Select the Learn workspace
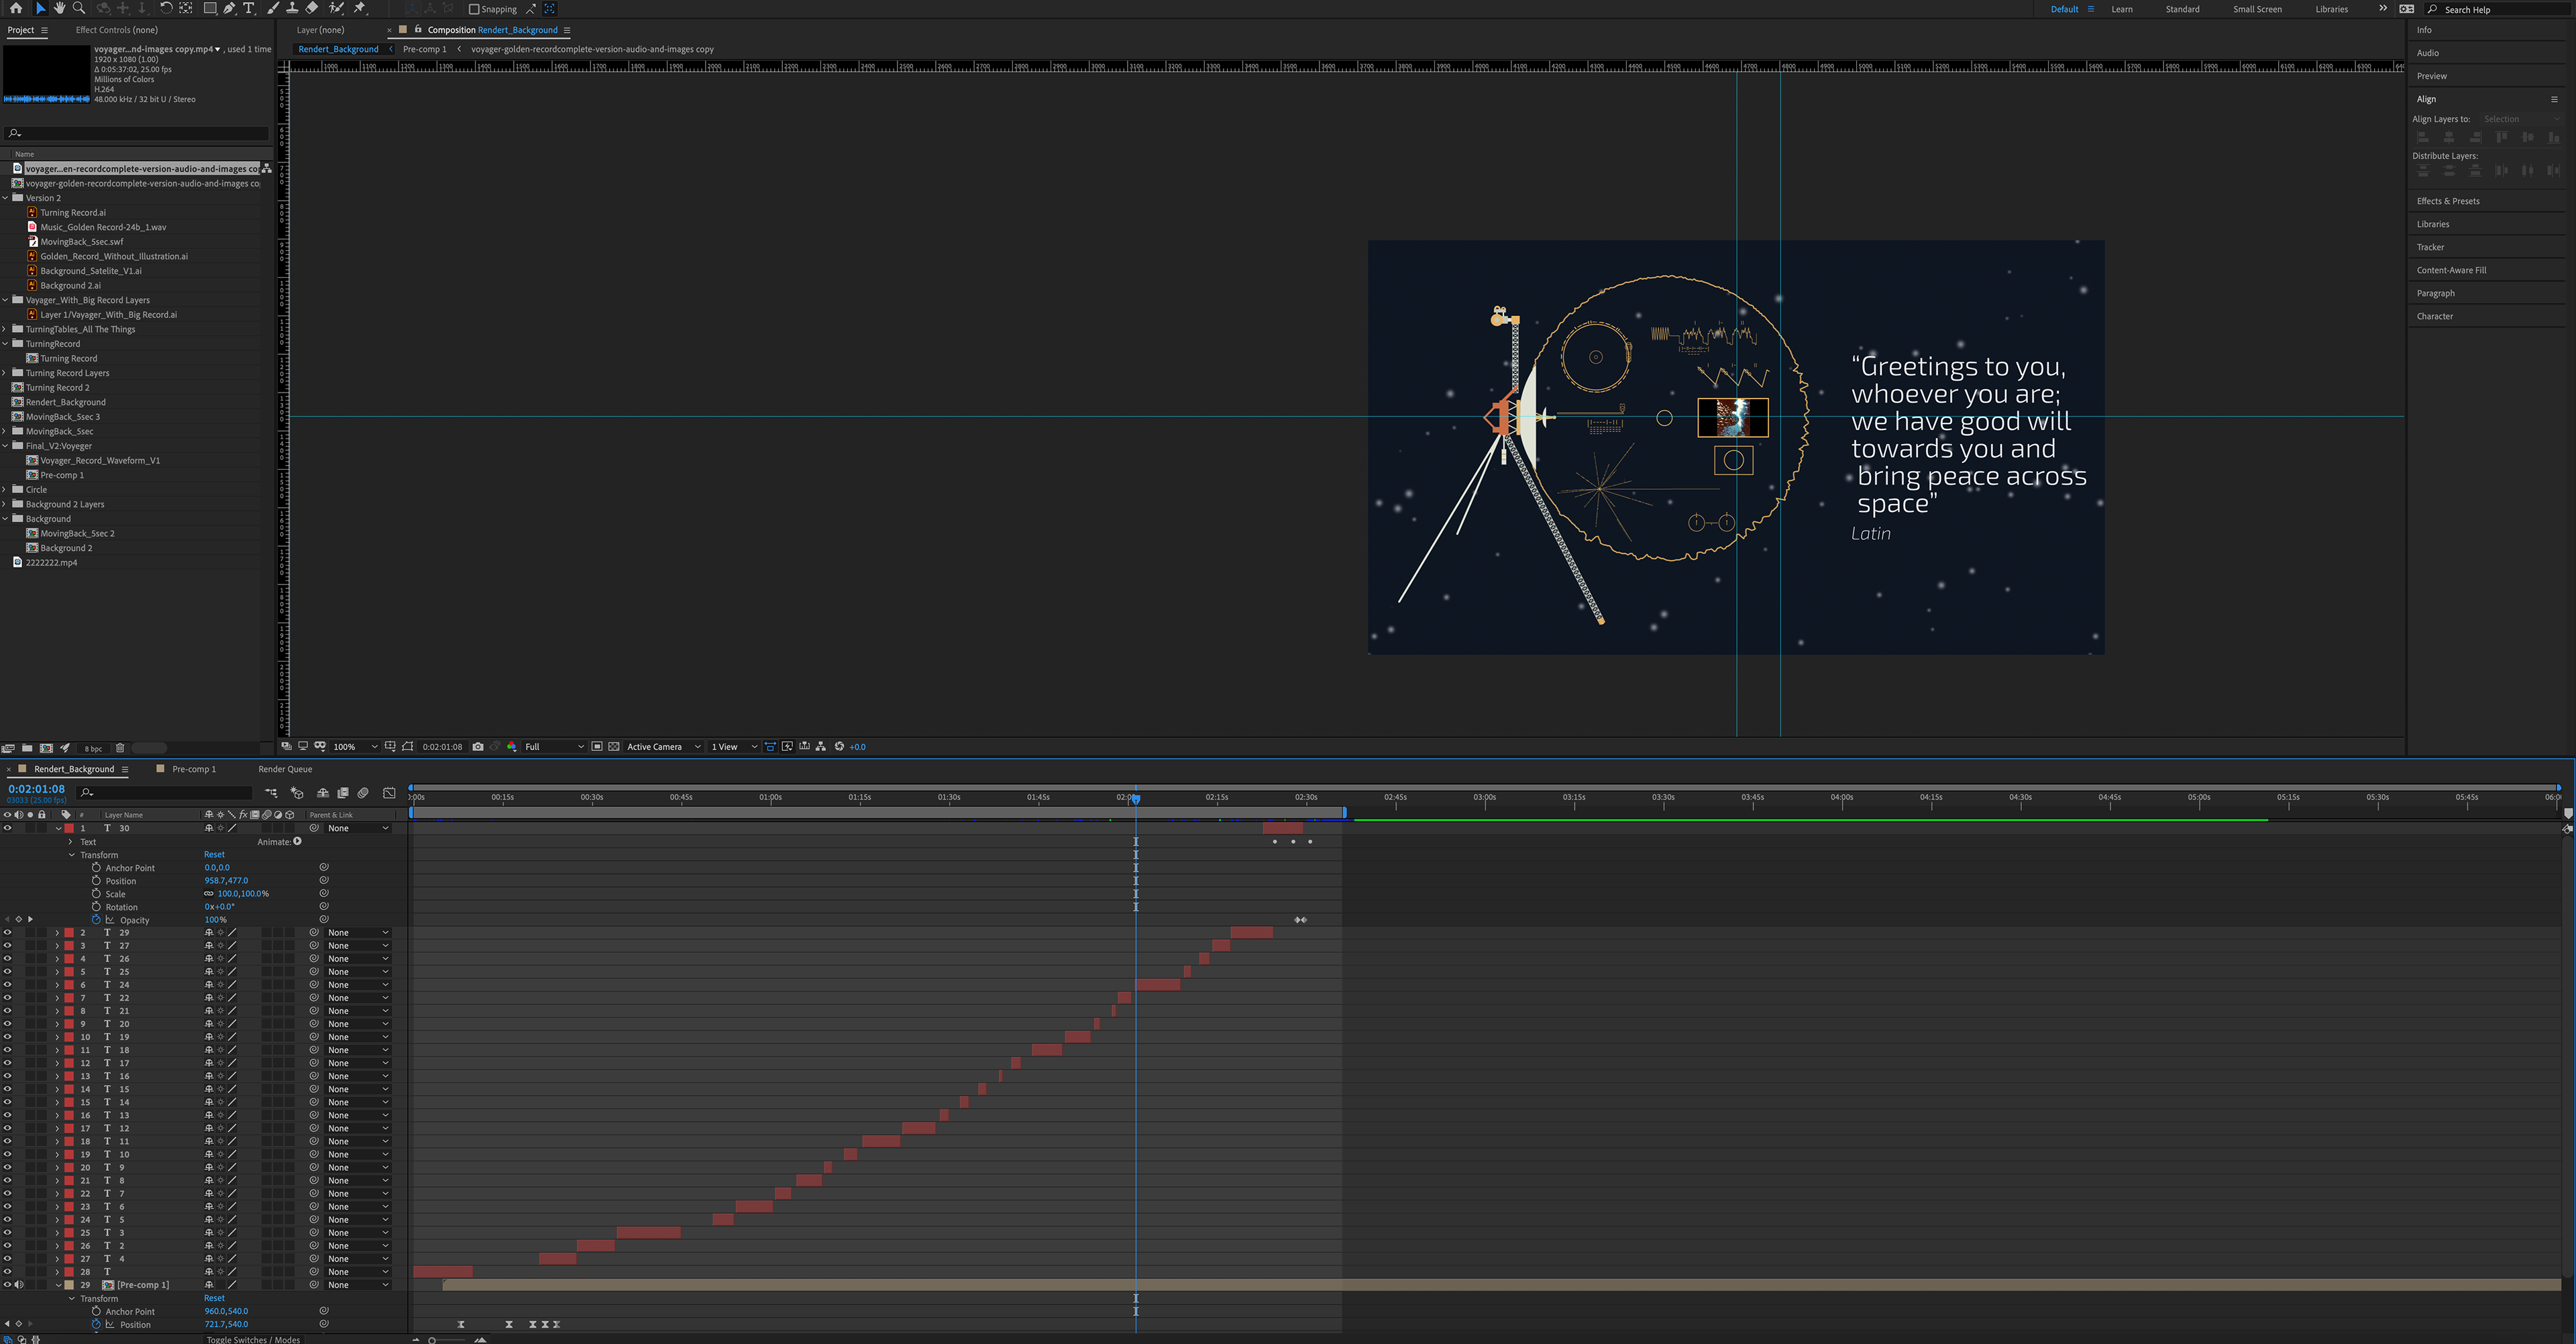 2121,9
